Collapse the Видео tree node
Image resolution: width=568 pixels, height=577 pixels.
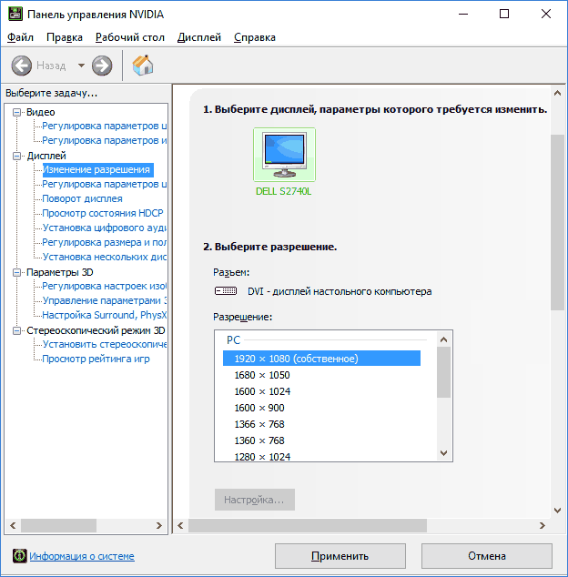point(16,112)
